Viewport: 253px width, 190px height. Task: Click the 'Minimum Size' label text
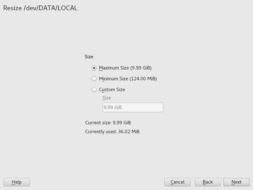(x=113, y=79)
